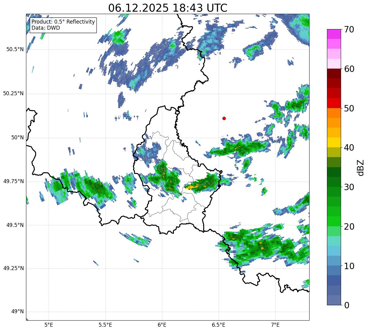Click the red station marker dot

[224, 118]
